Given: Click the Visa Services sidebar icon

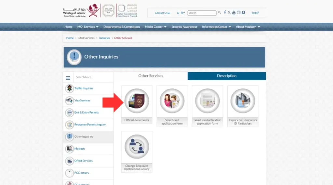Looking at the screenshot, I should tap(69, 100).
